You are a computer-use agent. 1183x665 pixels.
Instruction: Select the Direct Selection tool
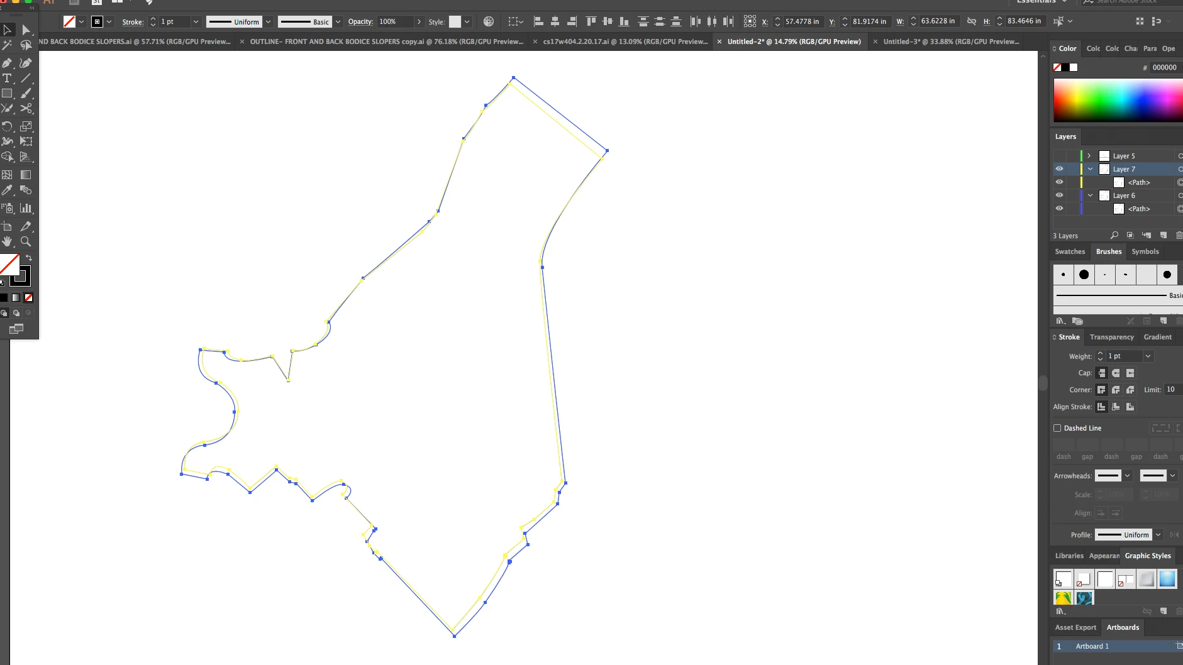[x=26, y=30]
